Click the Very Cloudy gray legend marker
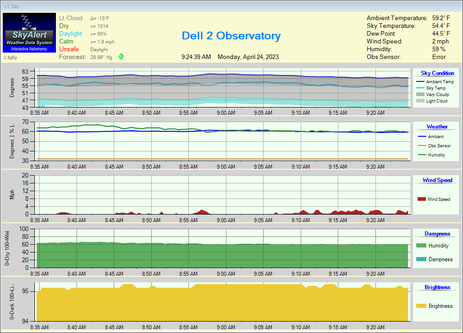 (419, 95)
